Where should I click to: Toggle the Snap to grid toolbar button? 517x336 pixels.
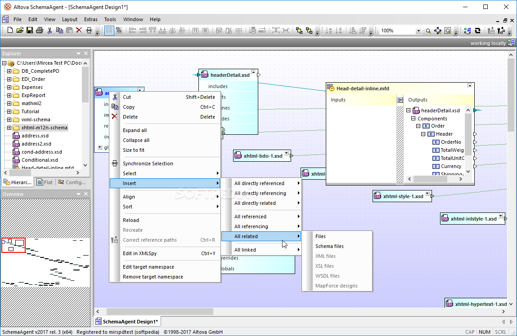[119, 31]
